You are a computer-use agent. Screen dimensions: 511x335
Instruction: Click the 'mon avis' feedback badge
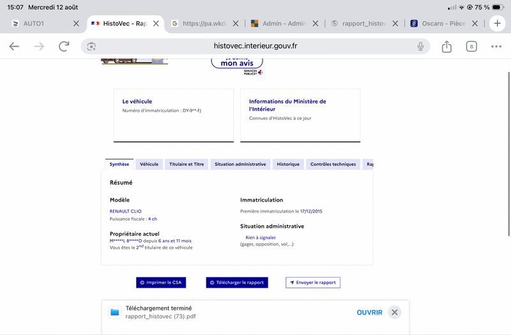(237, 63)
